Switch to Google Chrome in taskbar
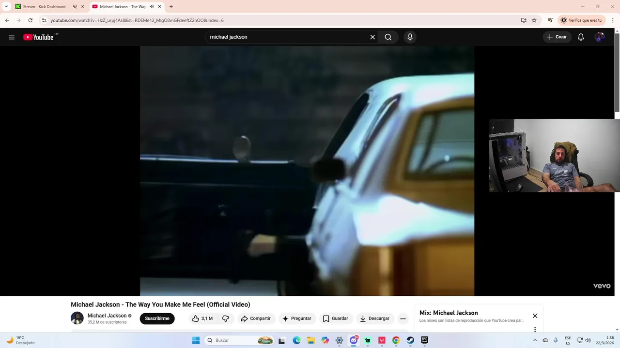Viewport: 620px width, 348px height. [x=396, y=340]
